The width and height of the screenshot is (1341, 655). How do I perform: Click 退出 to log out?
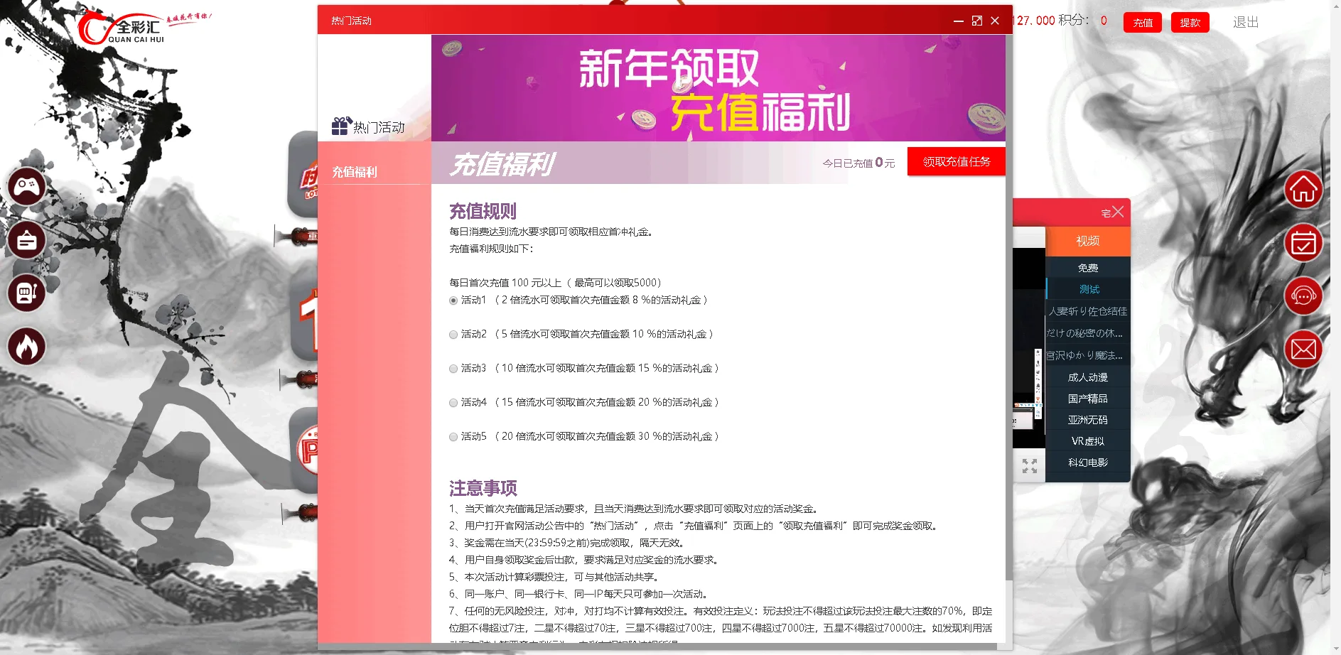coord(1246,22)
